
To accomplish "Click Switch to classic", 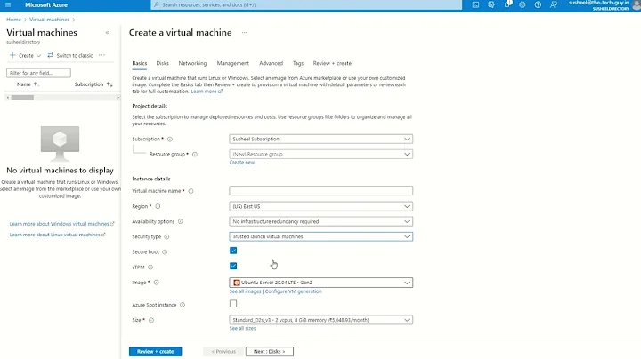I will pos(70,55).
